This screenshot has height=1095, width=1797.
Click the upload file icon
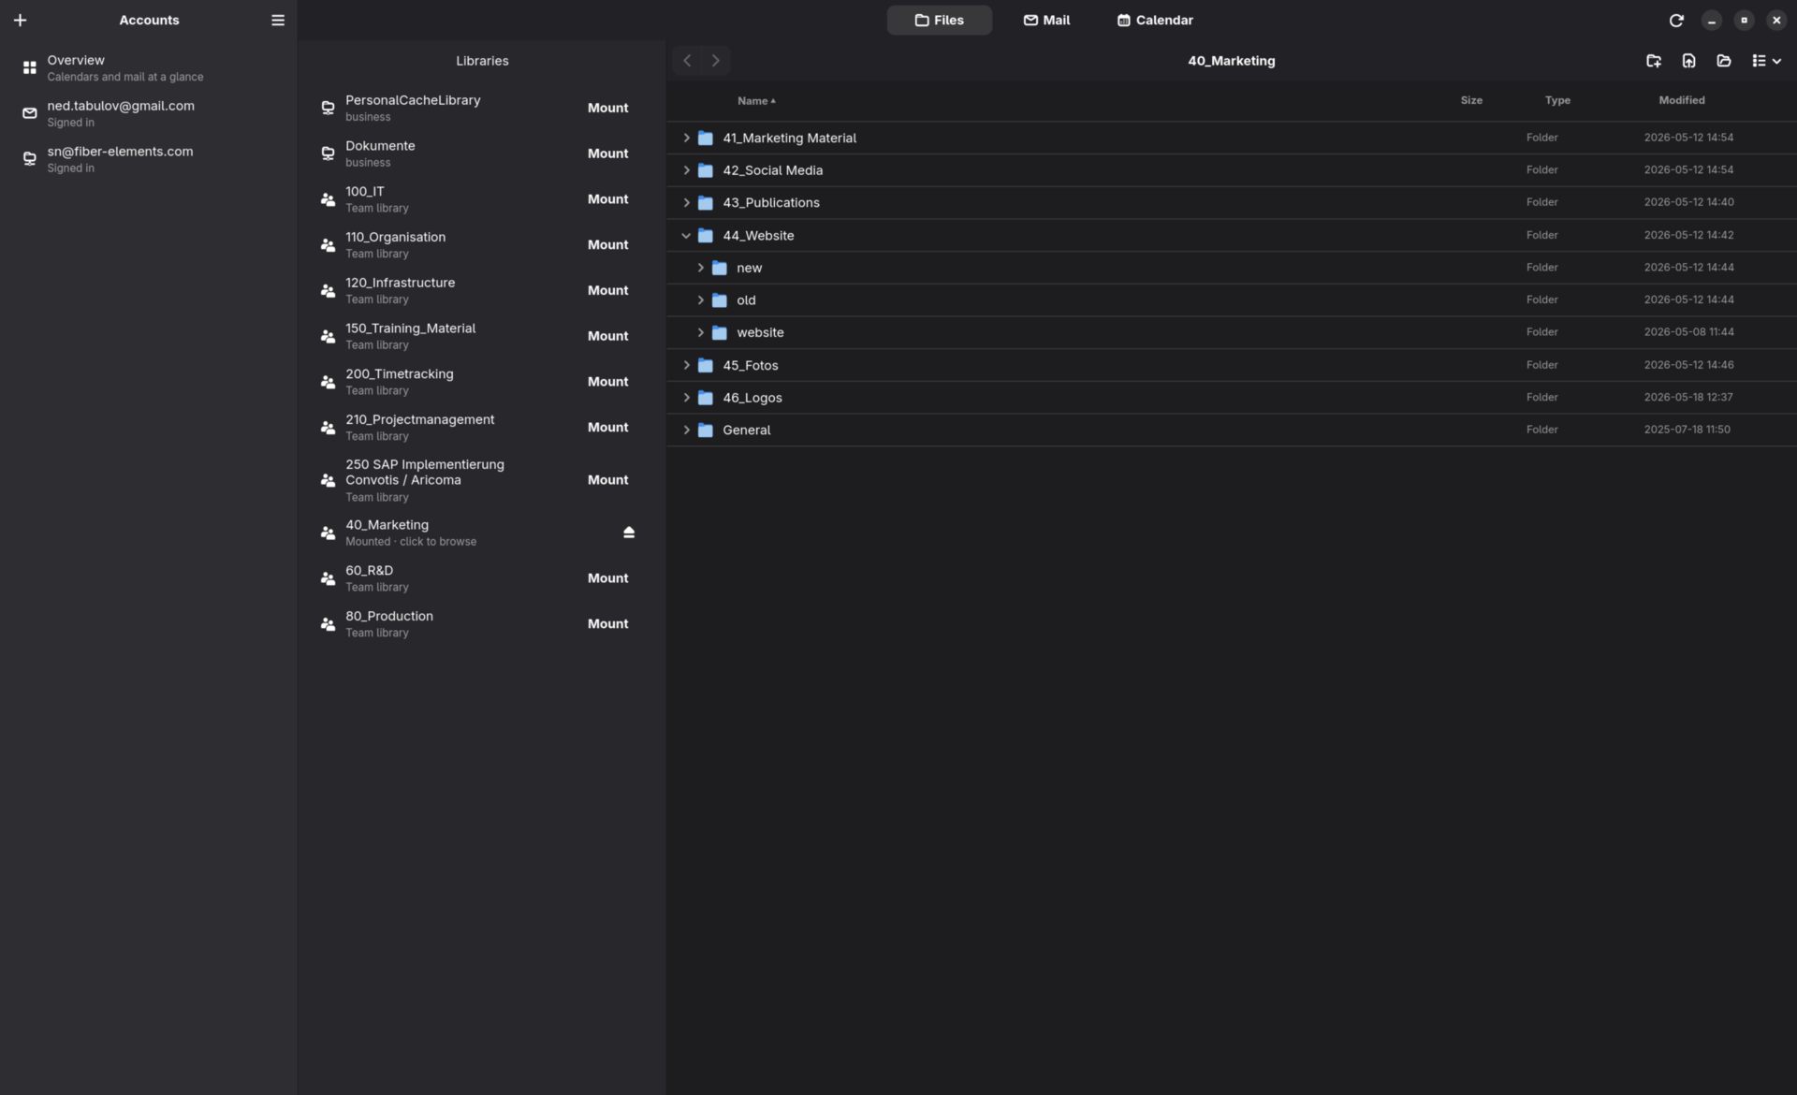point(1688,61)
